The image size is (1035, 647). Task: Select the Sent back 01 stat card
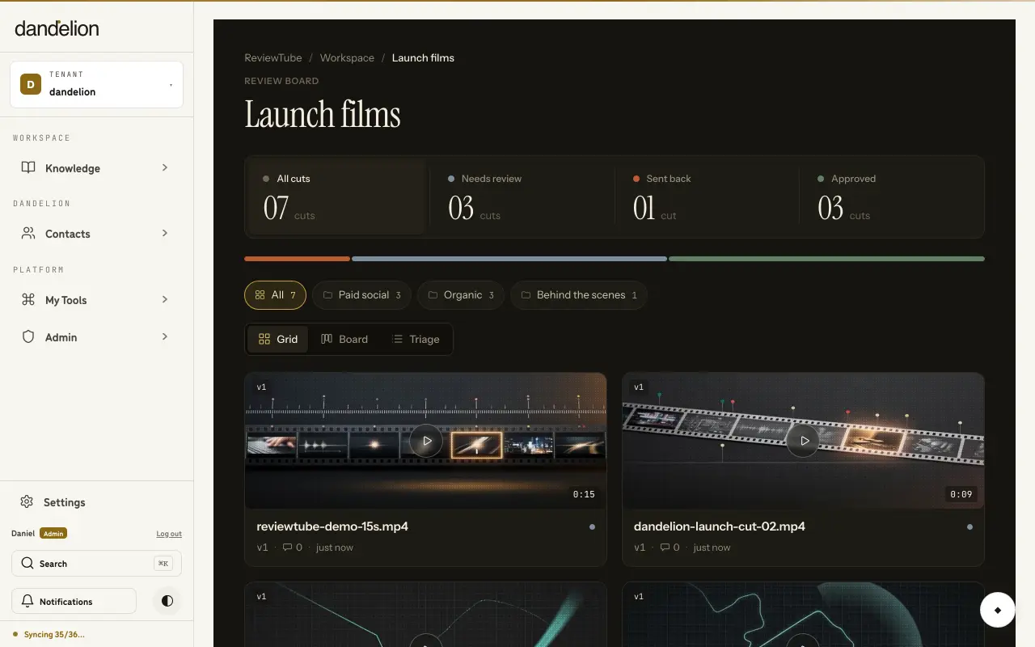tap(707, 197)
